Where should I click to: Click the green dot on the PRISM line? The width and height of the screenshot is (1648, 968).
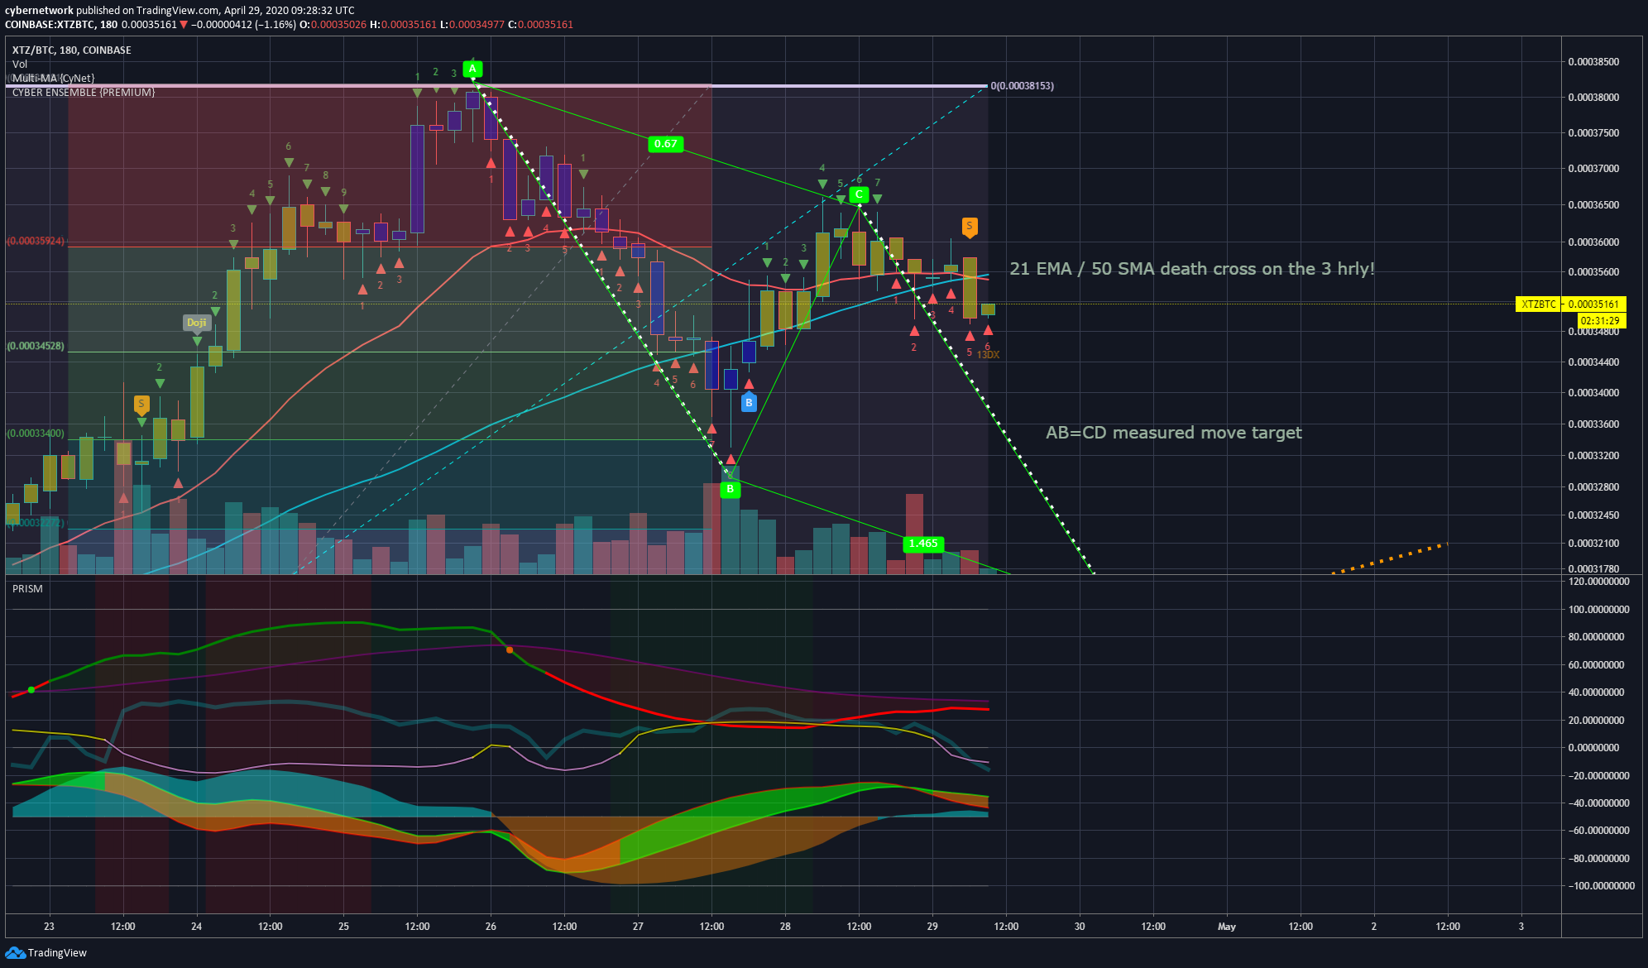pyautogui.click(x=31, y=689)
